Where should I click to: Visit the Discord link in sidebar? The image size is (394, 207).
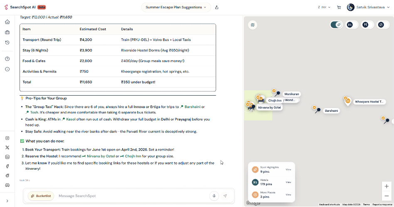point(7,185)
